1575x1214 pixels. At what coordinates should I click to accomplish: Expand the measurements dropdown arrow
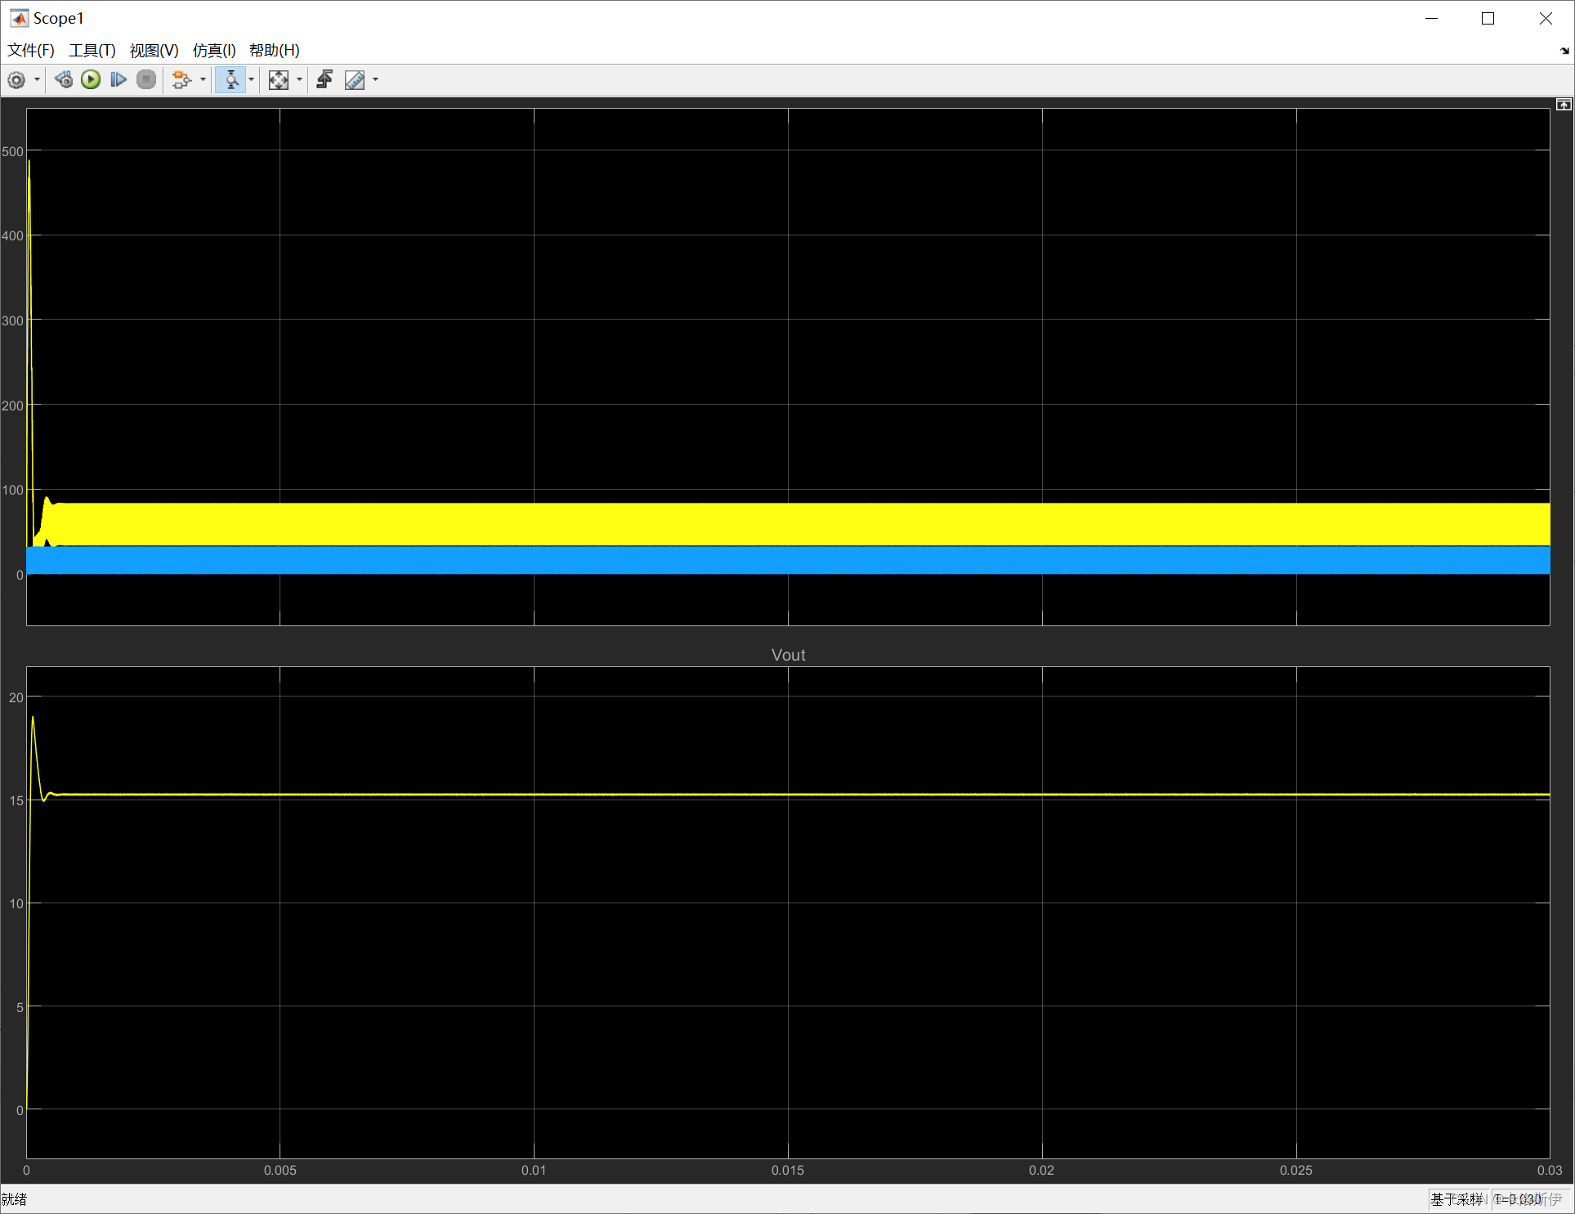click(x=376, y=80)
